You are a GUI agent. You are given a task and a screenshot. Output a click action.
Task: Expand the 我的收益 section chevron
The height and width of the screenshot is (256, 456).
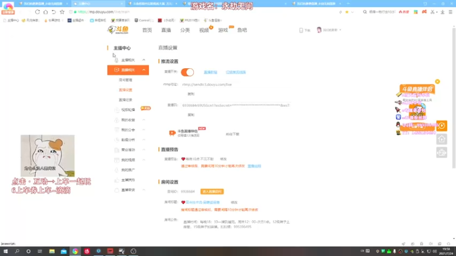144,120
